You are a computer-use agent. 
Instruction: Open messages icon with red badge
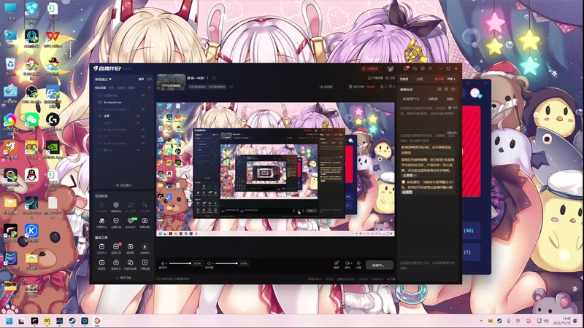[x=407, y=69]
